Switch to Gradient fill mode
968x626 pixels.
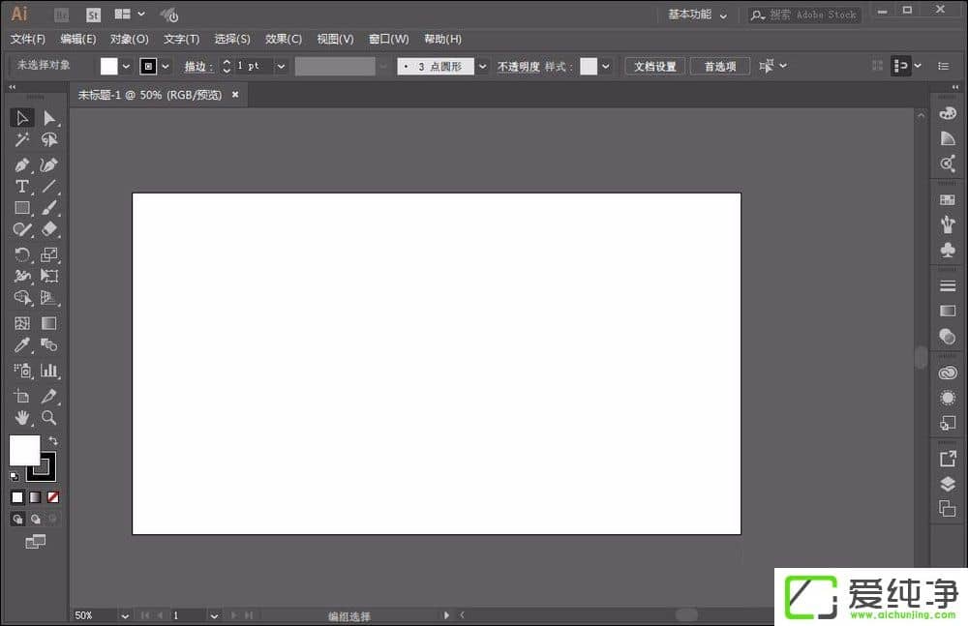(x=35, y=497)
